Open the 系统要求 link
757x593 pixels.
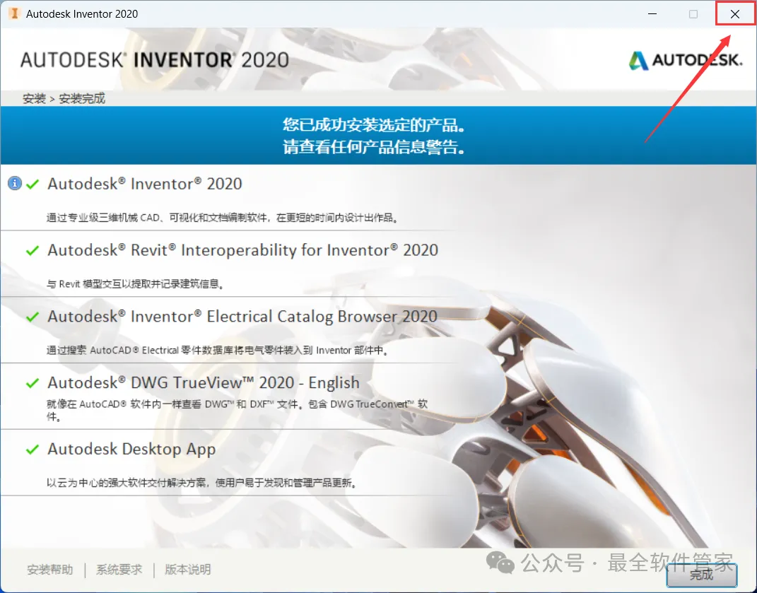tap(119, 570)
